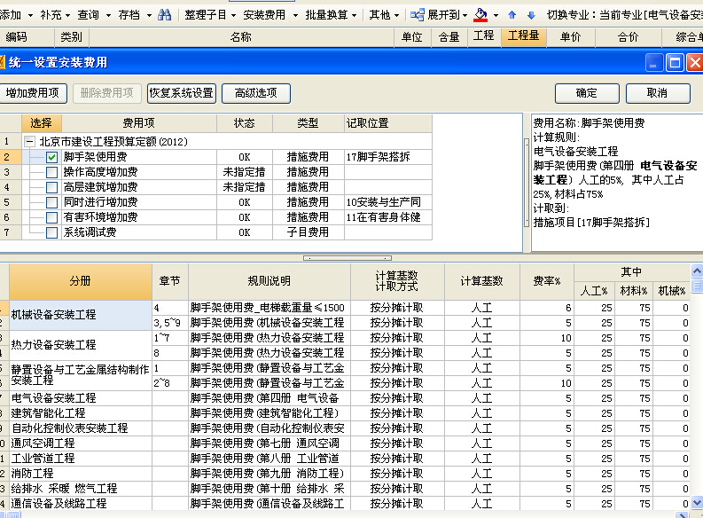Click the 工程量 column header

click(x=524, y=36)
